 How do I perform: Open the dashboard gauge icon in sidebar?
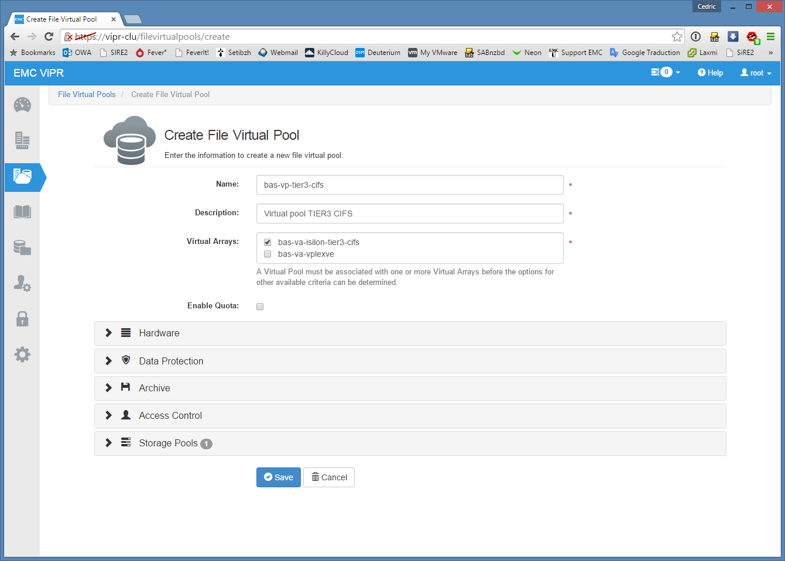tap(22, 105)
